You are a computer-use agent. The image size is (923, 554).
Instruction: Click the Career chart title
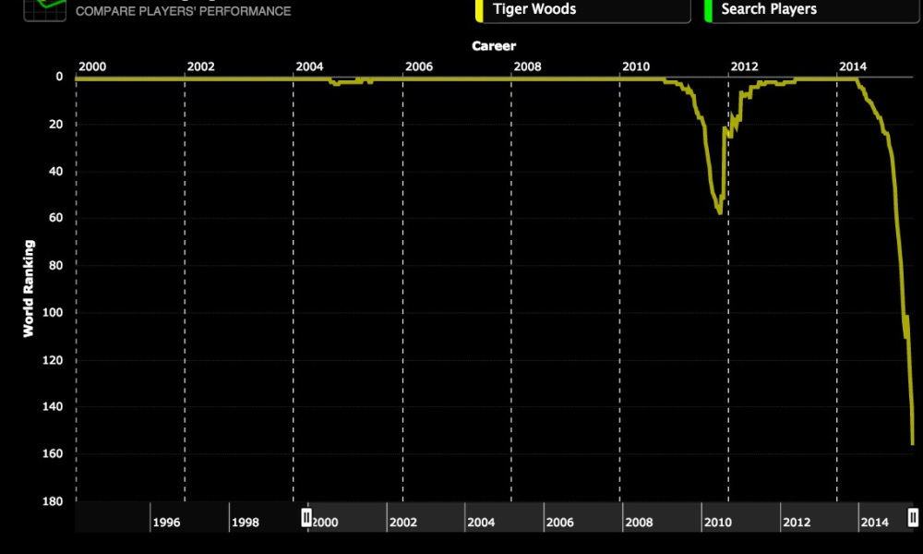tap(494, 45)
